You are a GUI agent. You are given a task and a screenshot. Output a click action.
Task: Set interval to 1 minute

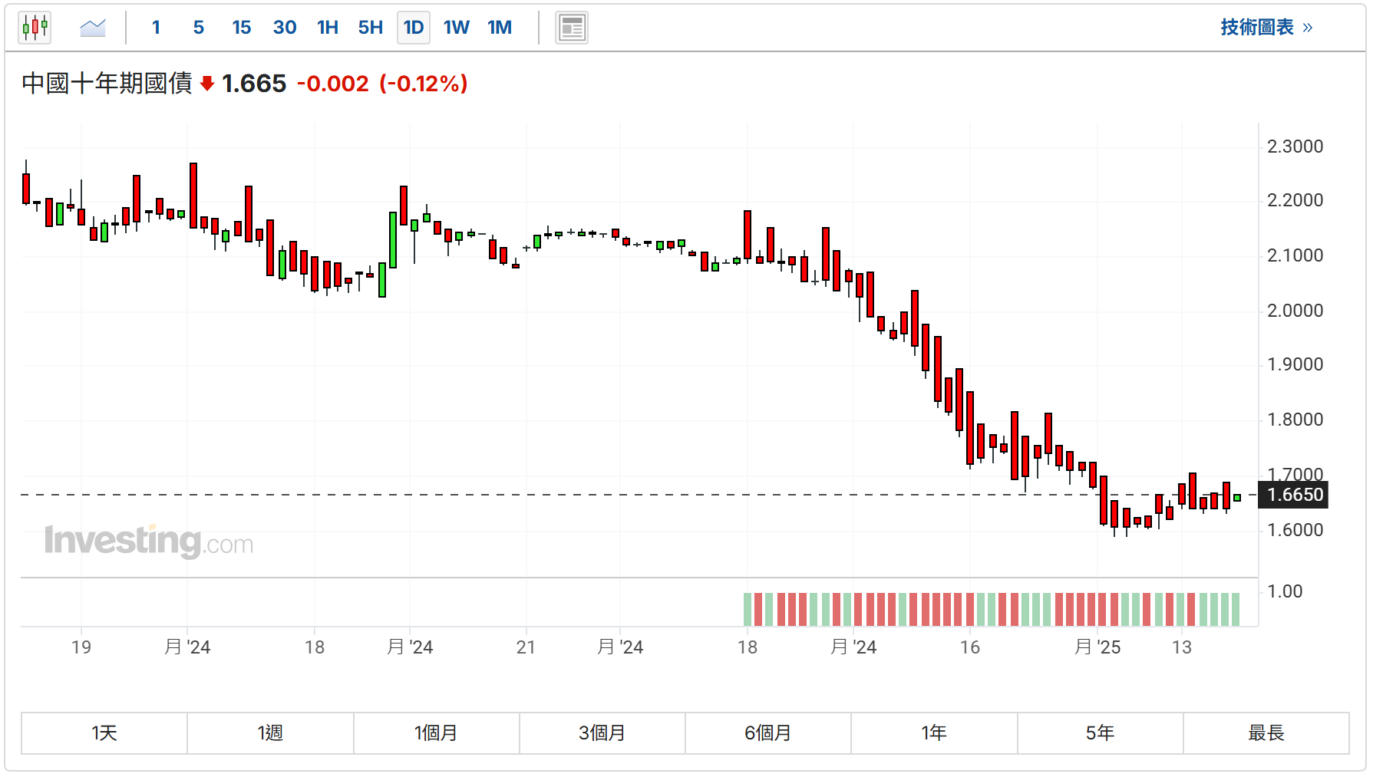(156, 28)
